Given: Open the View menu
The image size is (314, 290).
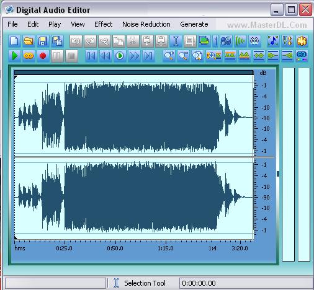Looking at the screenshot, I should click(x=78, y=24).
